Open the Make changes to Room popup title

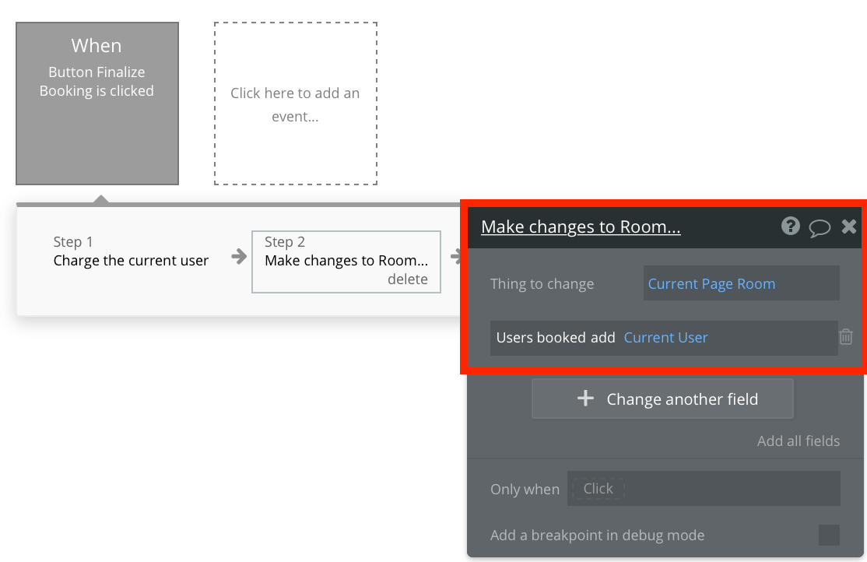(581, 227)
